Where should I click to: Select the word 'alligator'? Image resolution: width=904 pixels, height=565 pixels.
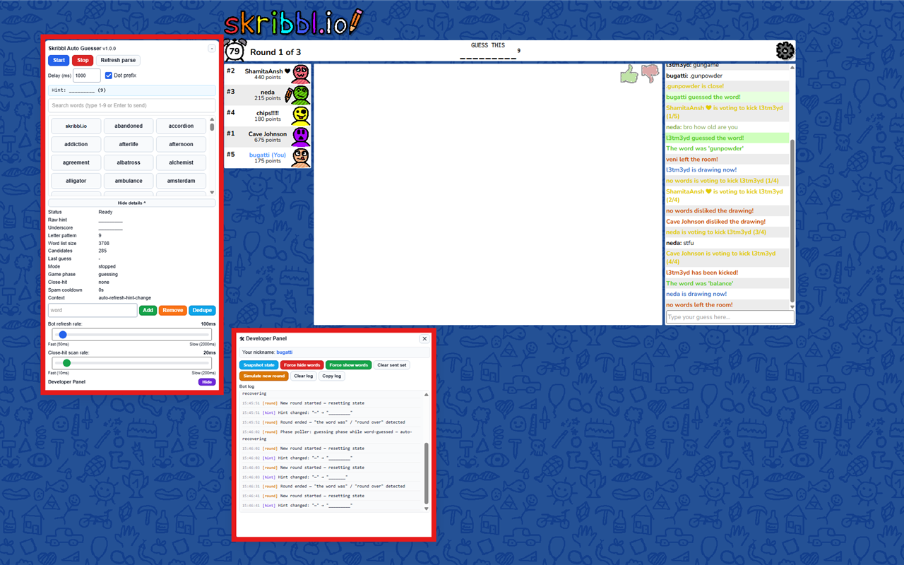(x=76, y=181)
